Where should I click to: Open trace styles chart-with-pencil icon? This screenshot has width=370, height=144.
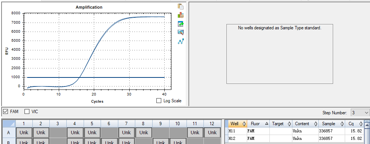click(x=181, y=32)
